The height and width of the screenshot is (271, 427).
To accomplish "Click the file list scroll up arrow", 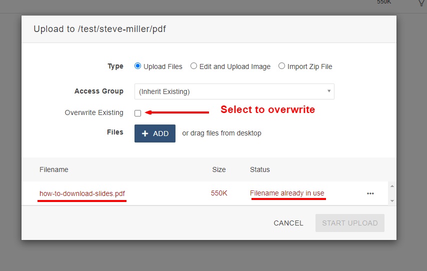I will coord(392,186).
